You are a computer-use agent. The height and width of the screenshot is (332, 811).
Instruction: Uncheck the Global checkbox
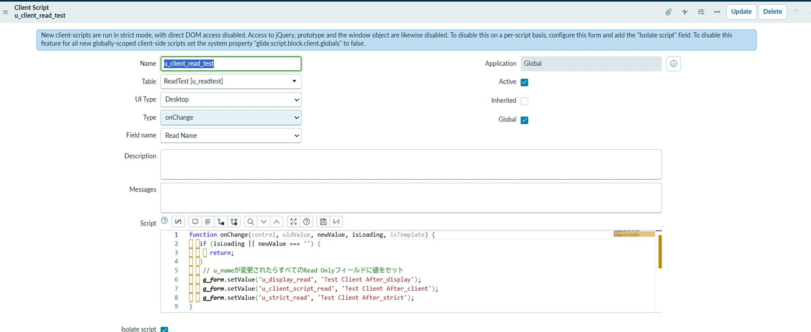point(524,120)
